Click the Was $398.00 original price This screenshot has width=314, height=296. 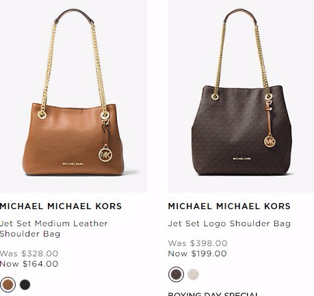click(x=198, y=243)
